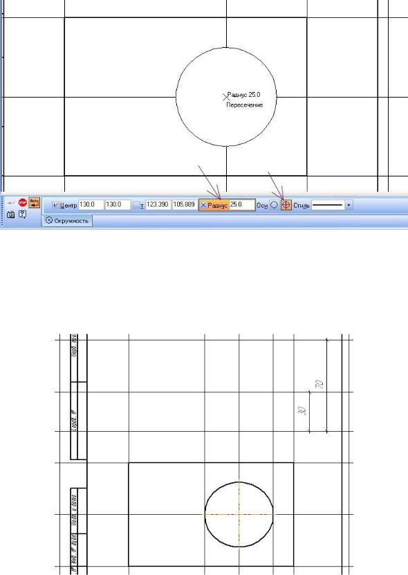Viewport: 408px width, 575px height.
Task: Click the Стиль label text
Action: tap(302, 206)
